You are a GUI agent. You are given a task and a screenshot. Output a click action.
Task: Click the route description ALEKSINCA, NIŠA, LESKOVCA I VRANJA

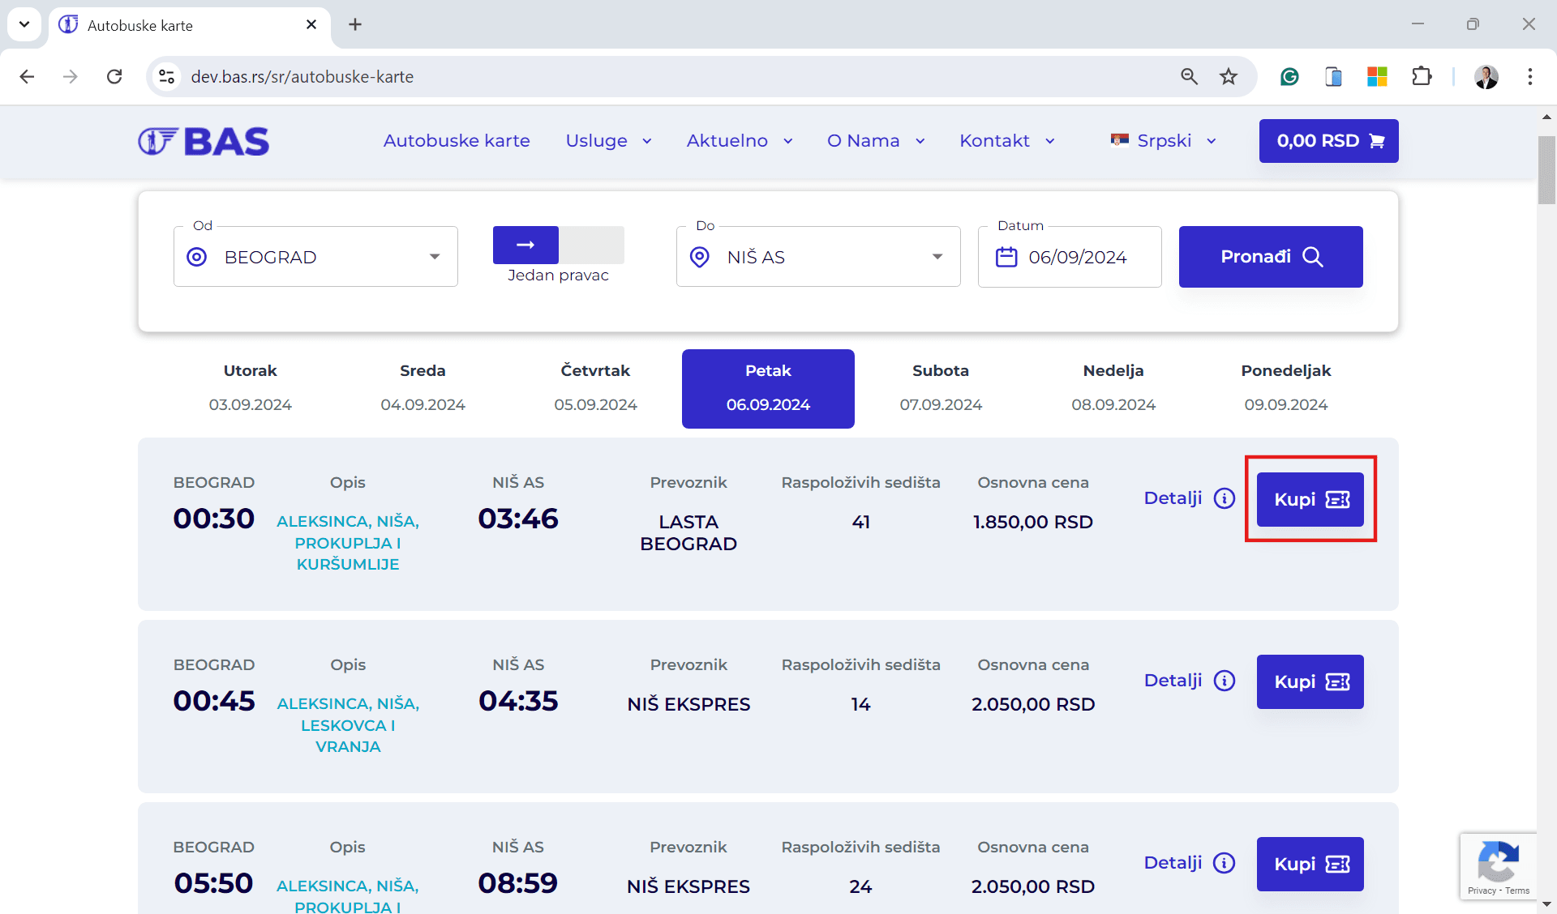pyautogui.click(x=348, y=725)
